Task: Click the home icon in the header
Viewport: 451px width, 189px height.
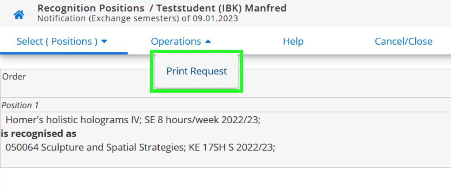Action: point(19,15)
